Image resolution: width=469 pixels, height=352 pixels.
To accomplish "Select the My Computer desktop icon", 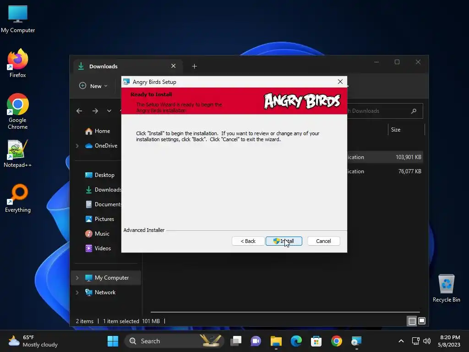I will click(x=18, y=19).
